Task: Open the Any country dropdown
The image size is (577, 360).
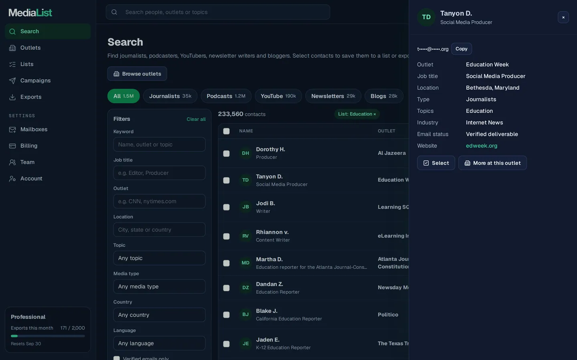Action: click(159, 315)
